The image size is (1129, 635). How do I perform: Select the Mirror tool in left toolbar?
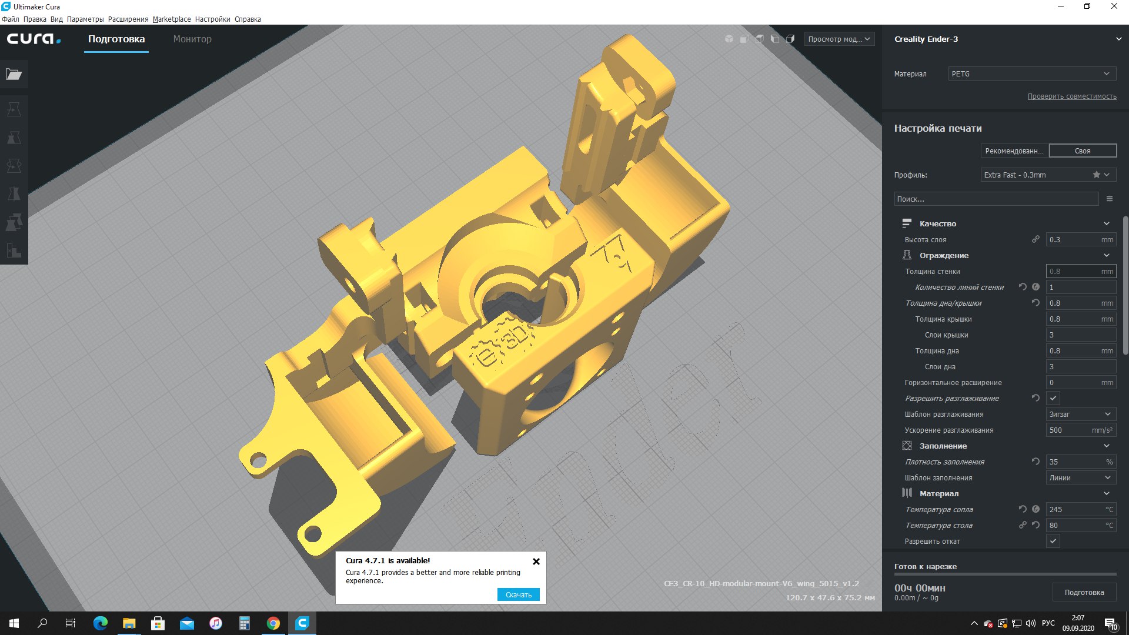coord(14,194)
